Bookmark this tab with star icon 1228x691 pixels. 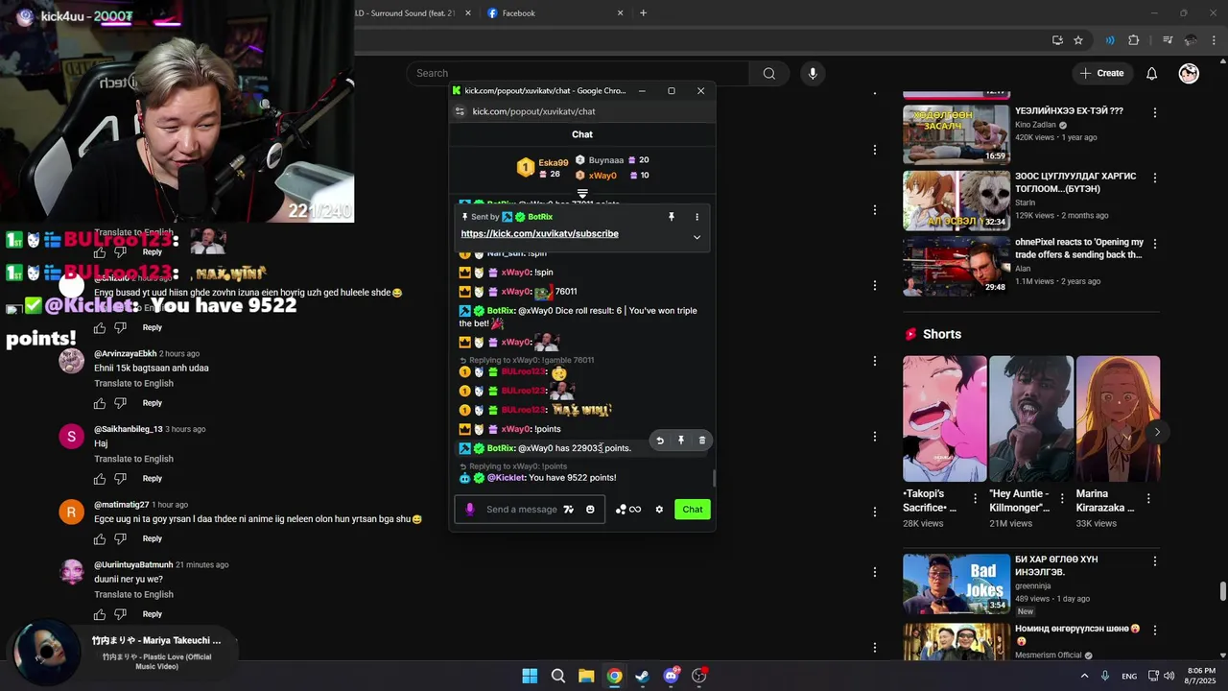1078,40
